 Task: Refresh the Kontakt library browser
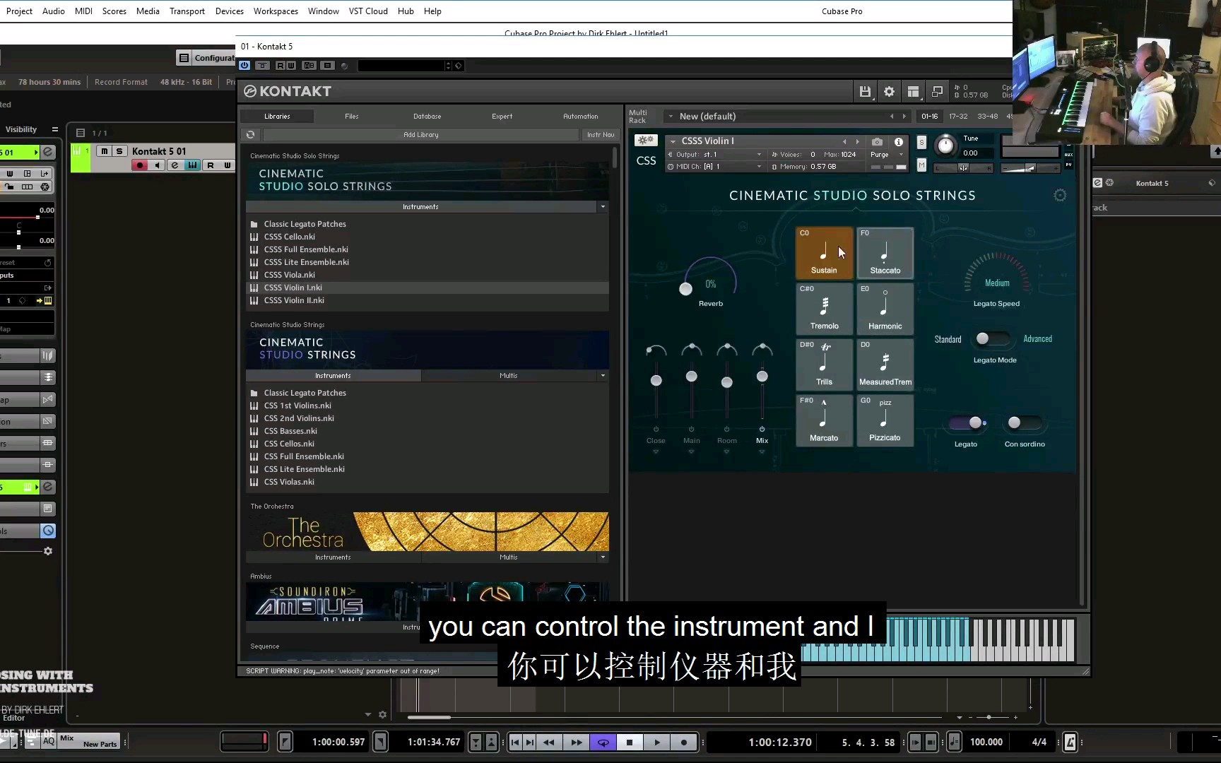pos(250,134)
